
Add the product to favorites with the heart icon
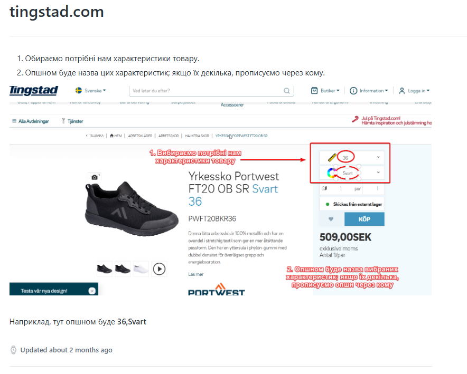(331, 219)
